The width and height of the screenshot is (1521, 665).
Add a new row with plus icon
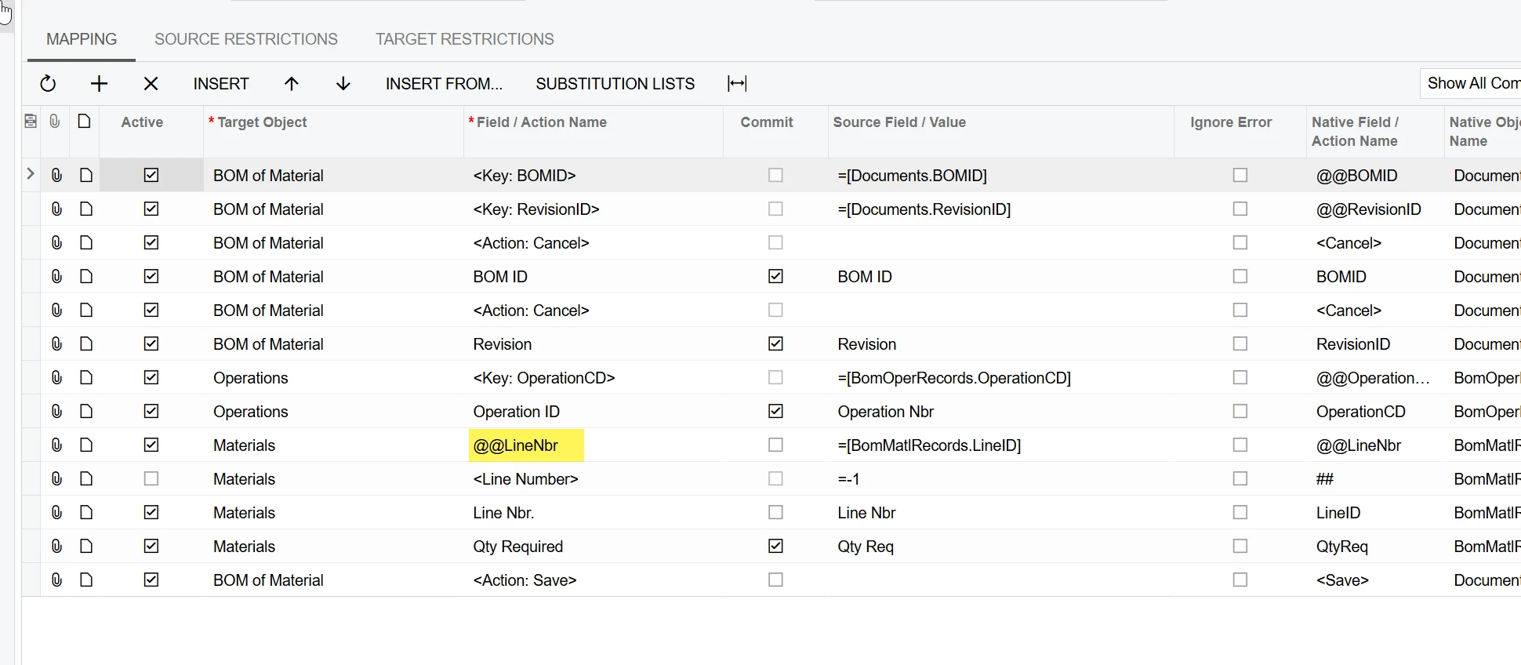[x=99, y=84]
